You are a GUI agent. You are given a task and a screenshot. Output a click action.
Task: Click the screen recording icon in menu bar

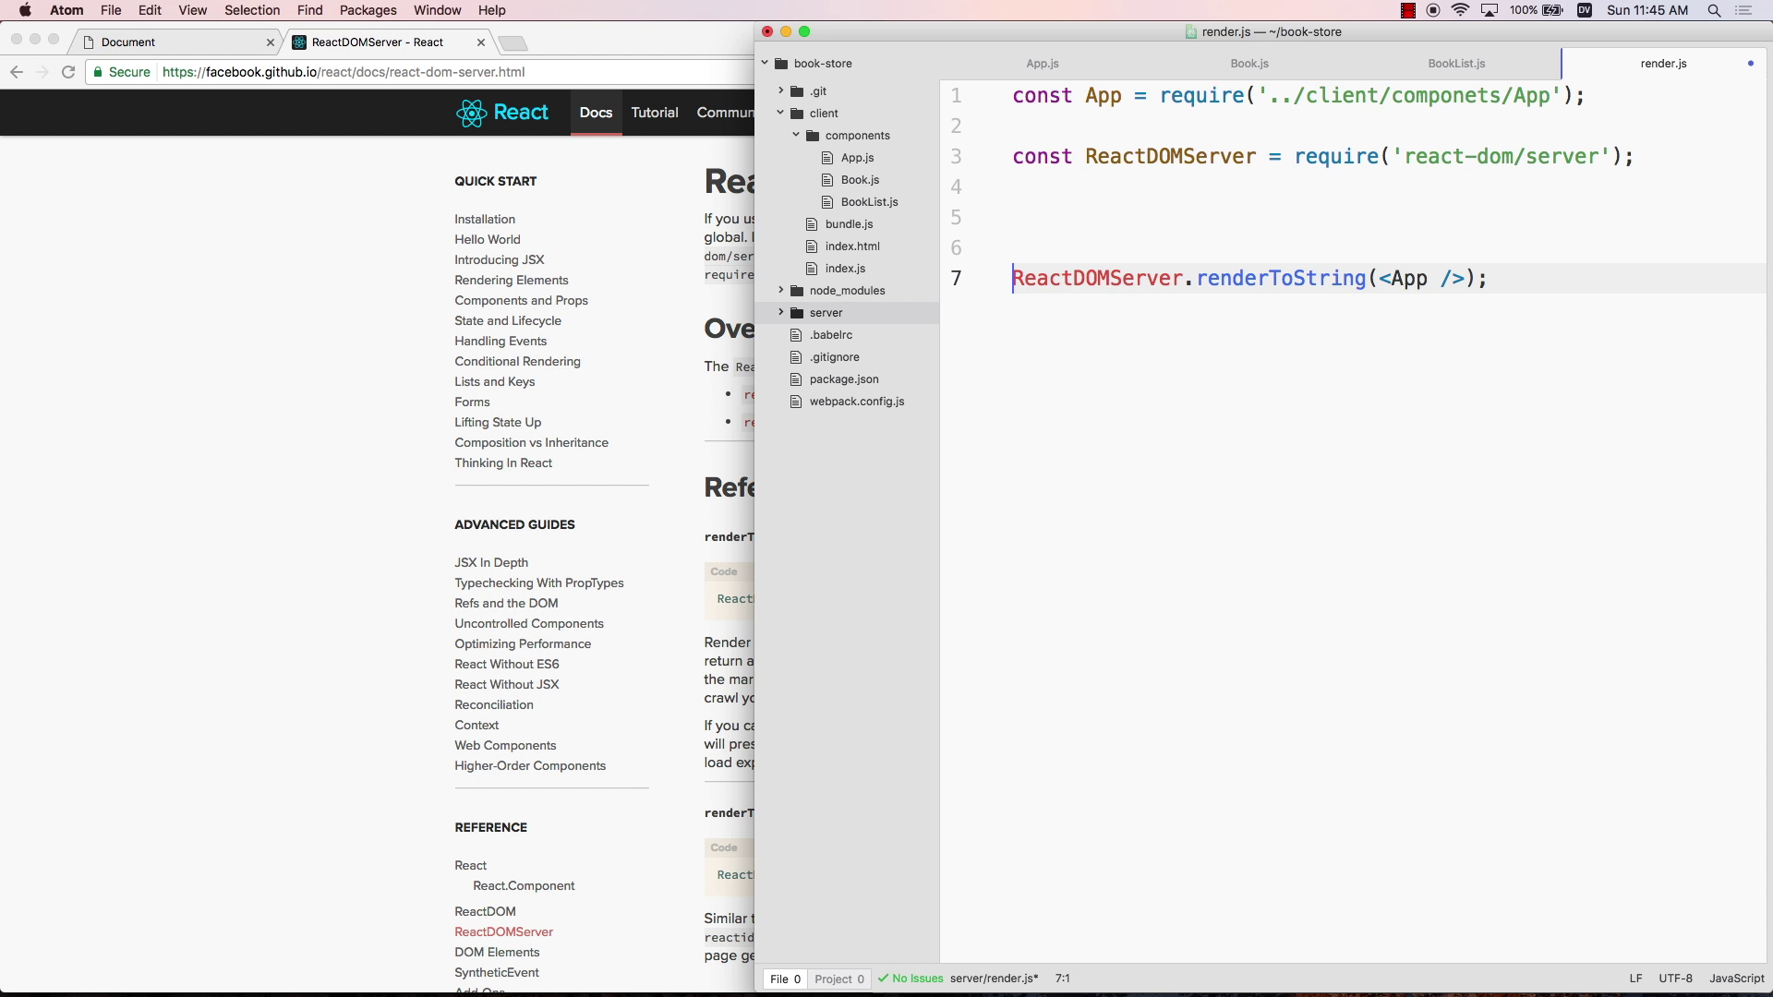click(x=1433, y=10)
